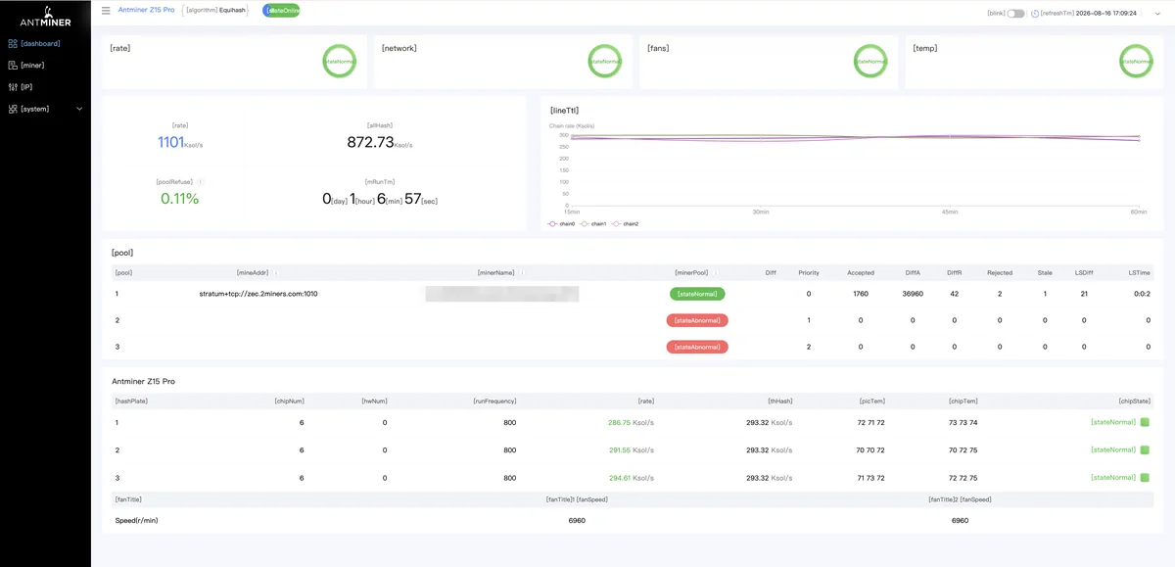Click the 291.55 Ksol/s rate value
The image size is (1175, 567).
631,449
